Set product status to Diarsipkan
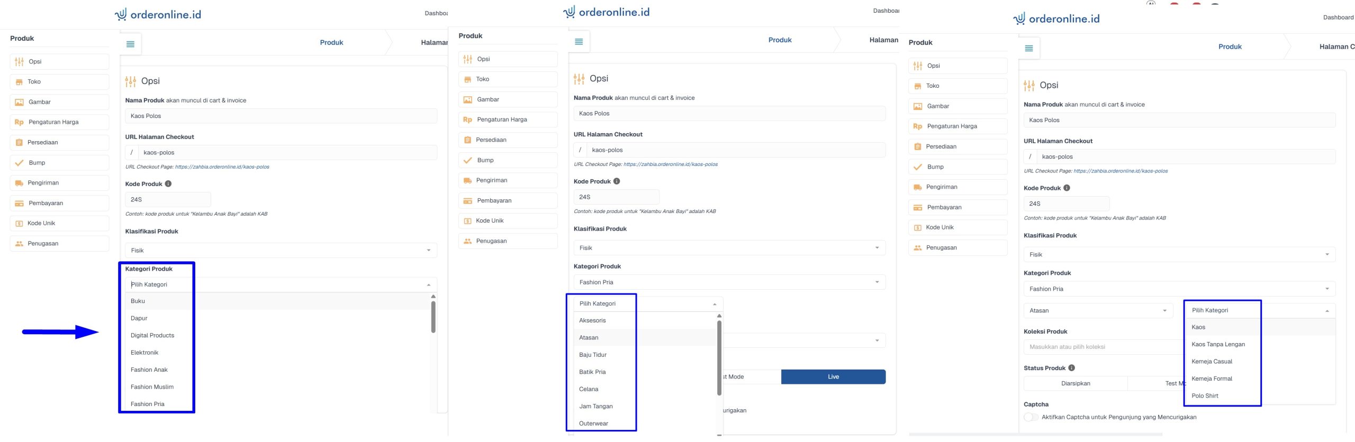Image resolution: width=1355 pixels, height=442 pixels. coord(1076,383)
